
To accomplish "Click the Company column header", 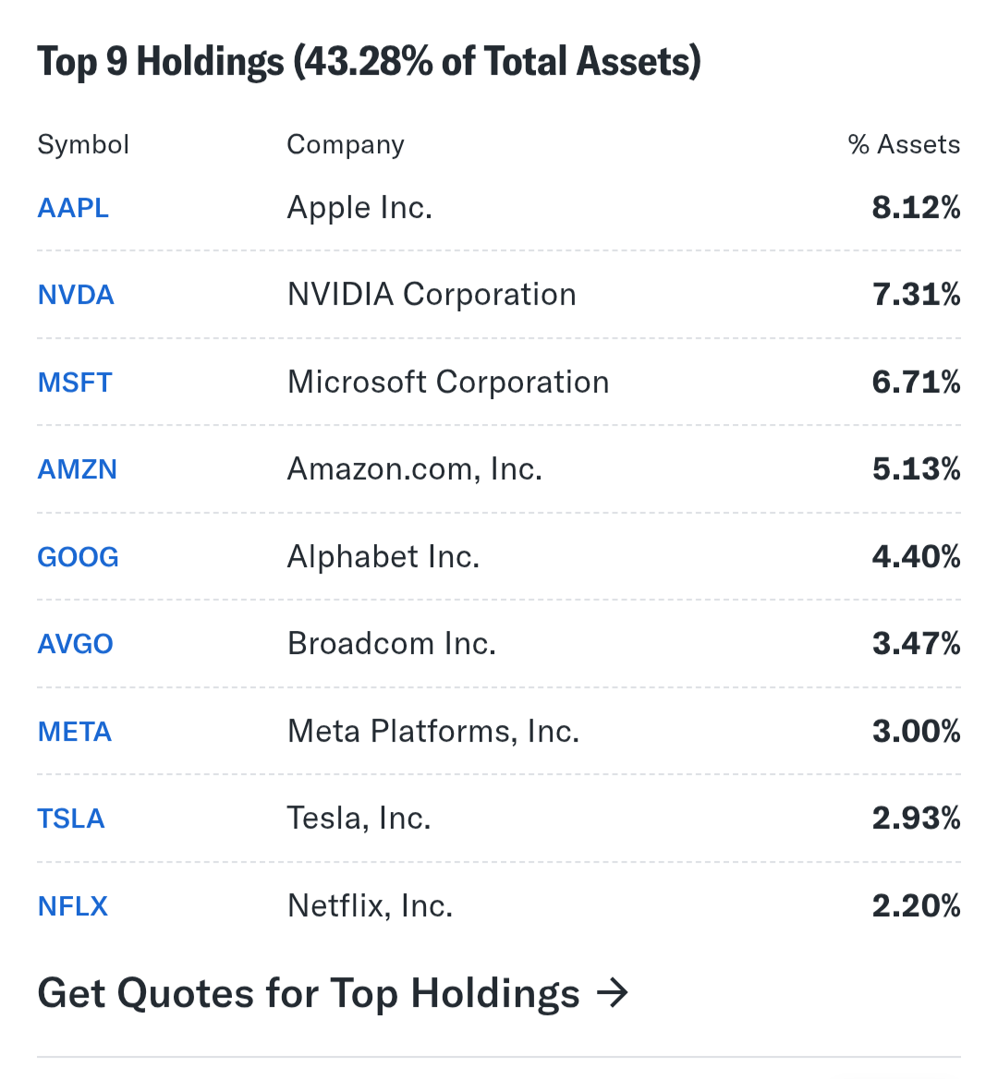I will [346, 145].
